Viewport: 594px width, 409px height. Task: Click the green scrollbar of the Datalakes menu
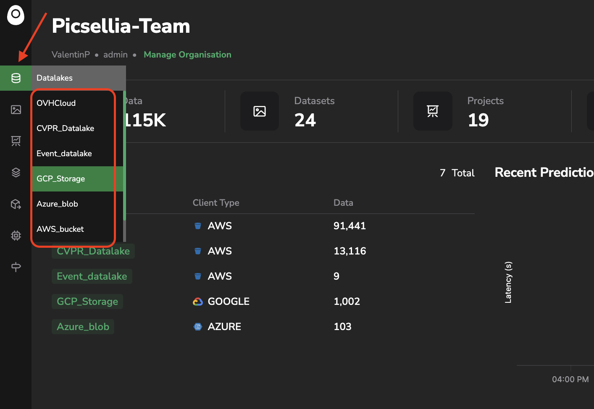[124, 155]
